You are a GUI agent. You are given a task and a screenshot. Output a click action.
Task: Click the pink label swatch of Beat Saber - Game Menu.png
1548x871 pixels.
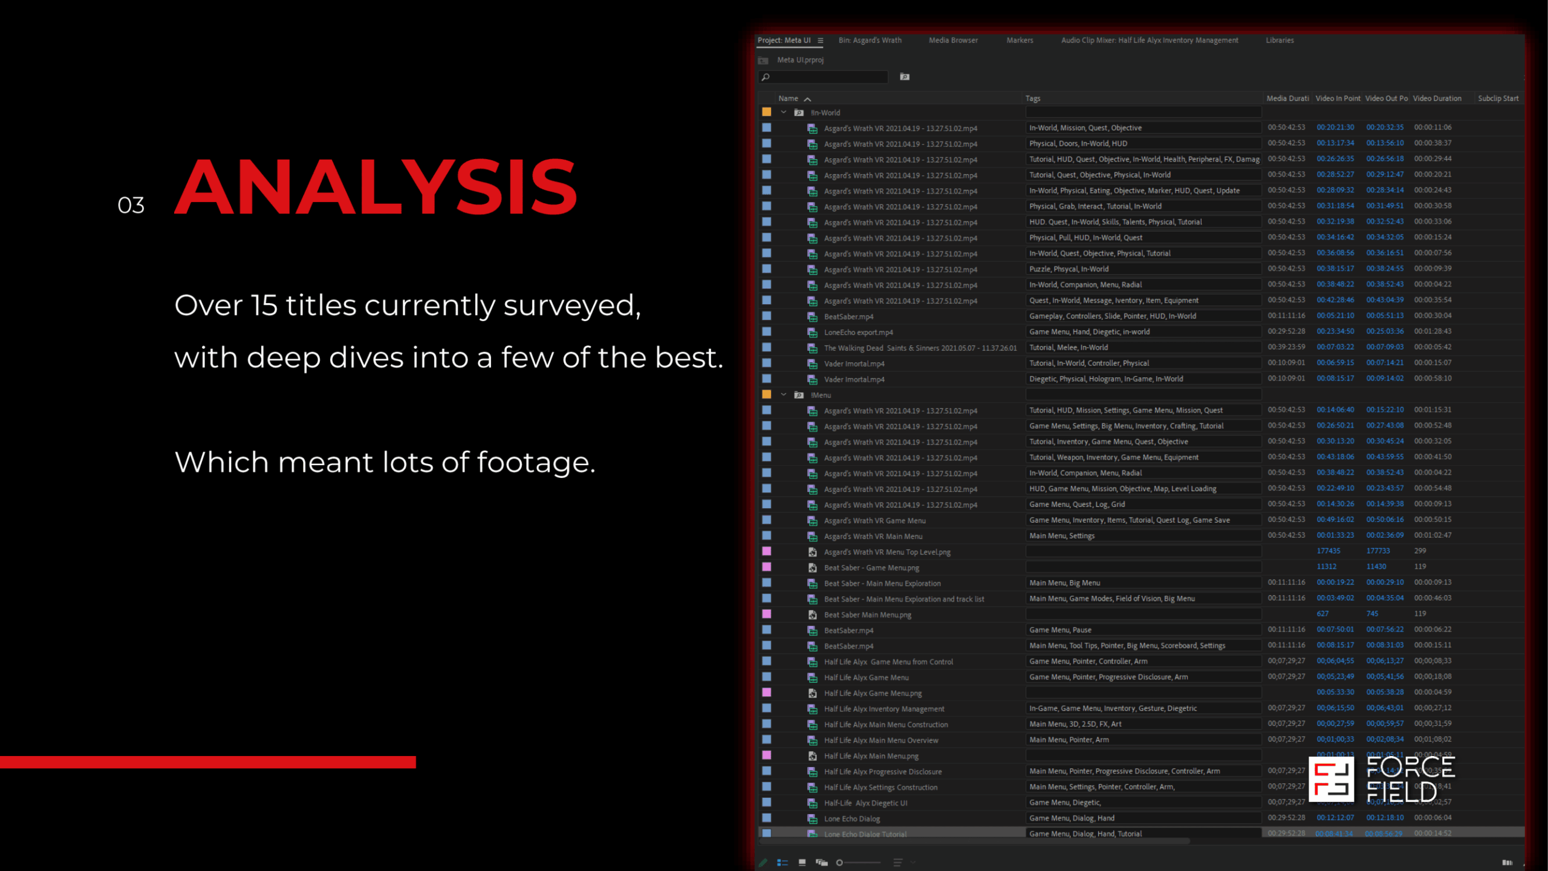(x=767, y=567)
